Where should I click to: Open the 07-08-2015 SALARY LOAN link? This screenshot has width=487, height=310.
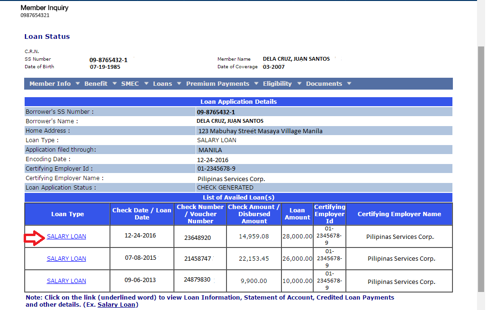pos(66,259)
